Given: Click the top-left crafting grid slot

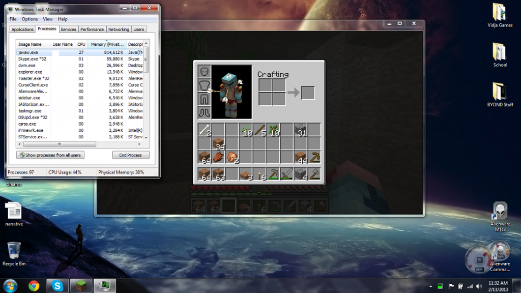Looking at the screenshot, I should click(265, 85).
